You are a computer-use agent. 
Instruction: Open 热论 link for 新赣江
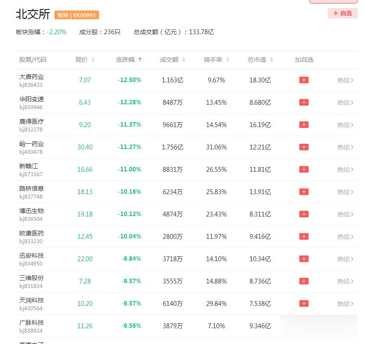(x=345, y=170)
